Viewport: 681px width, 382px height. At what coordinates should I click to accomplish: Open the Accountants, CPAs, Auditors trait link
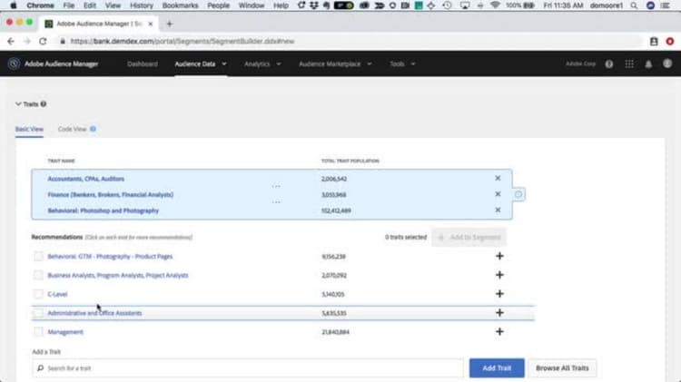point(86,179)
